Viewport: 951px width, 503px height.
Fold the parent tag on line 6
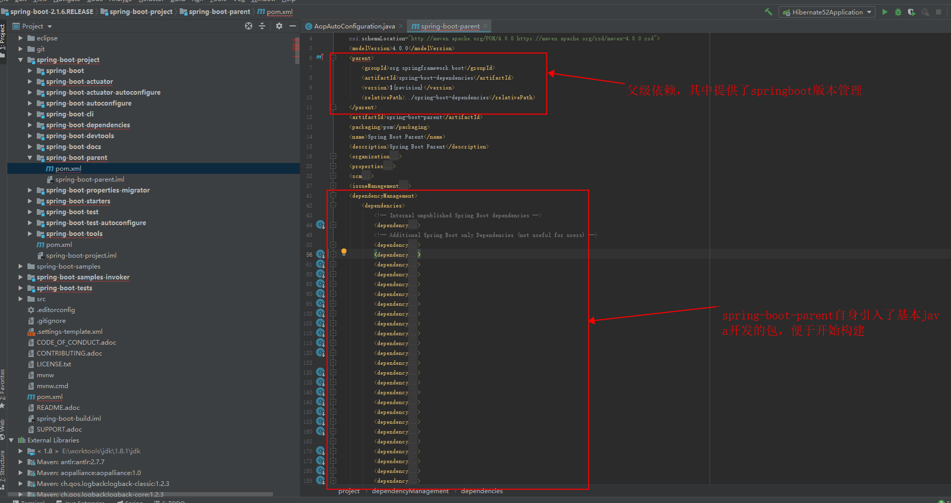[334, 58]
